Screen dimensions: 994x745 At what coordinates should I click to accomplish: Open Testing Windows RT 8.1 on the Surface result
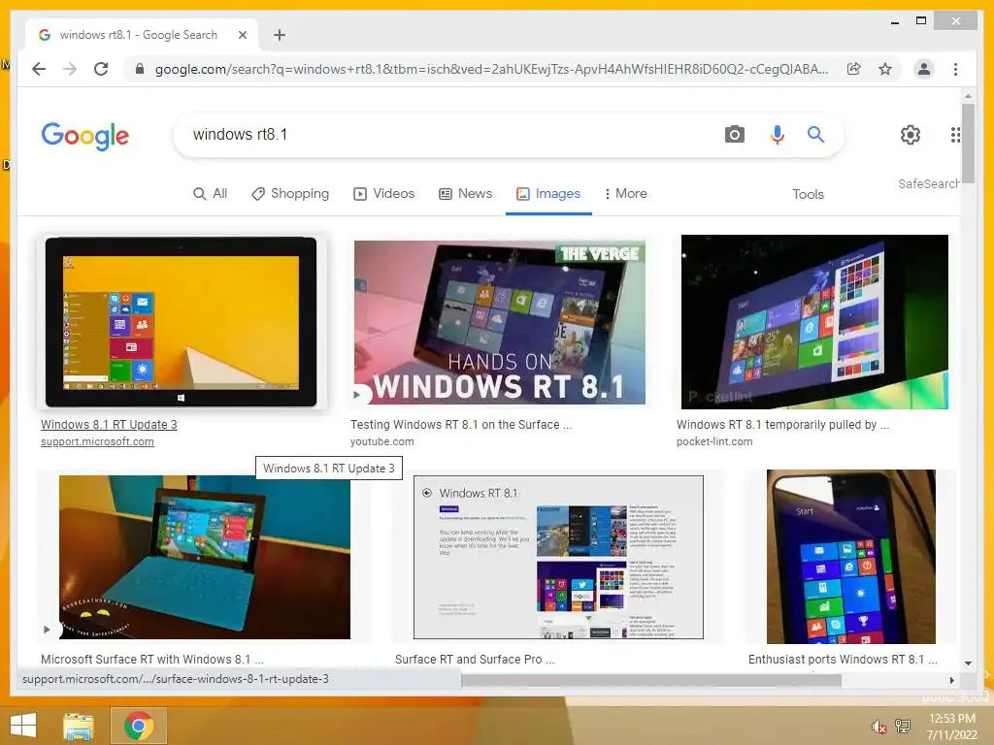pyautogui.click(x=461, y=425)
